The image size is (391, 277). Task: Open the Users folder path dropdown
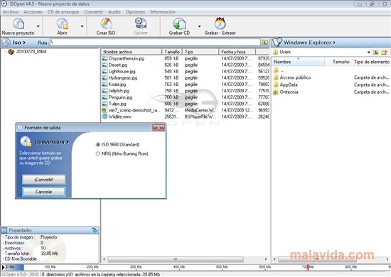[368, 53]
